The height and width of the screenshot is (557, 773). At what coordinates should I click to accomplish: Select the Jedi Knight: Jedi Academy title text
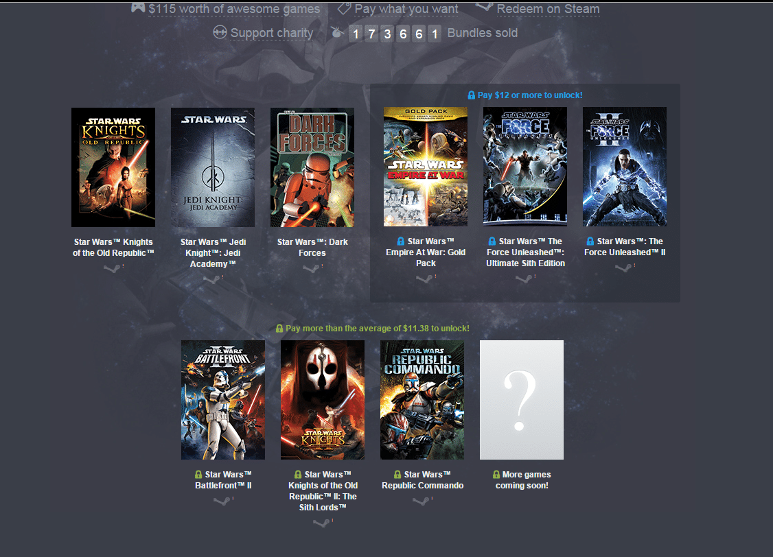point(213,252)
